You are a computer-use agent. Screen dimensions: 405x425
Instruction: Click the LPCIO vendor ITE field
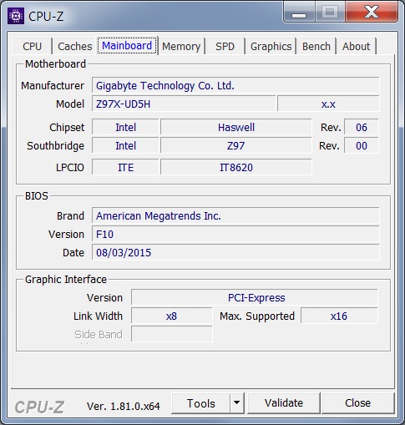[125, 167]
